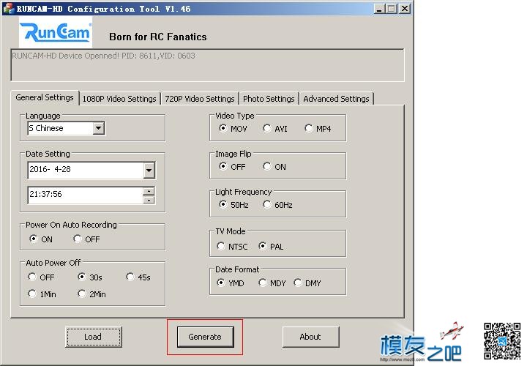527x366 pixels.
Task: Increase the time with the up spinner
Action: [x=149, y=191]
